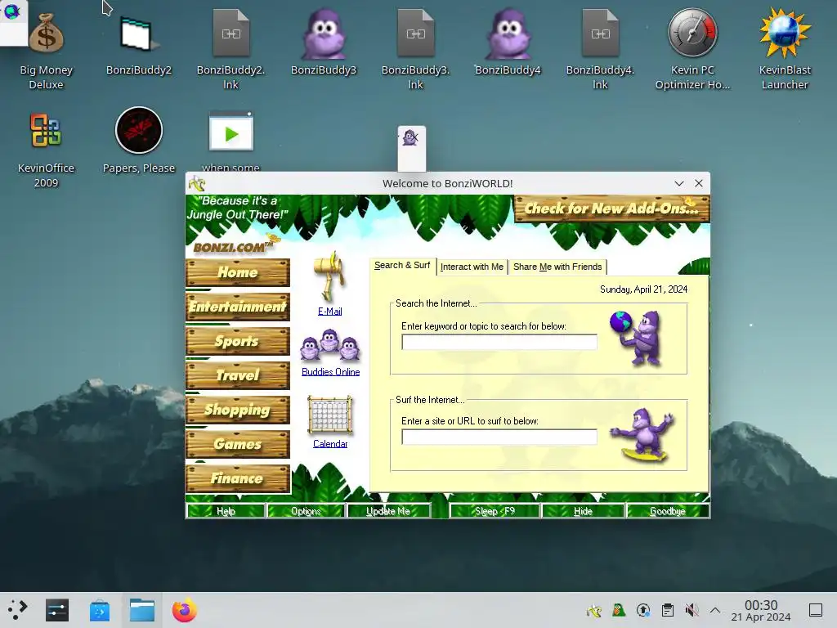Click the green tray icon beside Bonzi
Image resolution: width=837 pixels, height=628 pixels.
(x=618, y=610)
